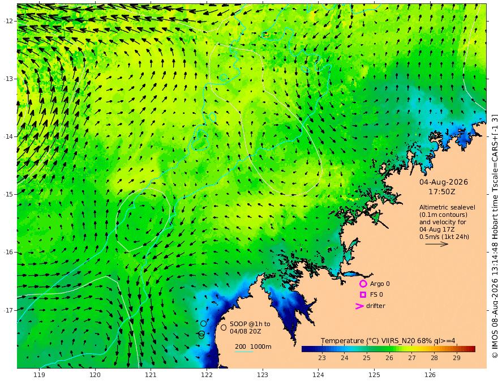Click the 0.5m/s velocity scale arrow
The image size is (498, 385).
(437, 244)
